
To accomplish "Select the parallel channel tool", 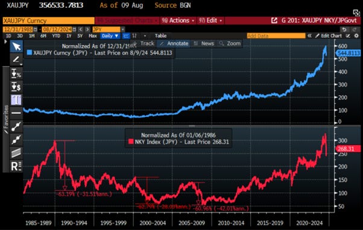I will pos(16,153).
